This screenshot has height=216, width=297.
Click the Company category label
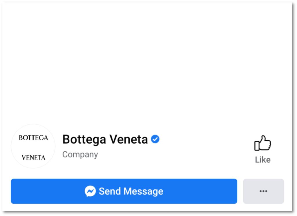80,155
